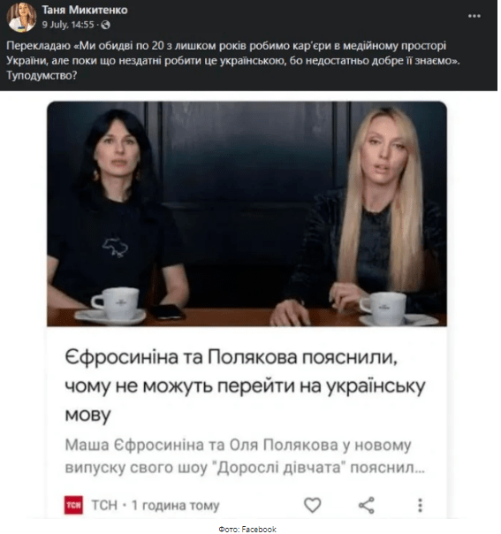Click the ТСН source name label
Image resolution: width=501 pixels, height=534 pixels.
click(104, 506)
